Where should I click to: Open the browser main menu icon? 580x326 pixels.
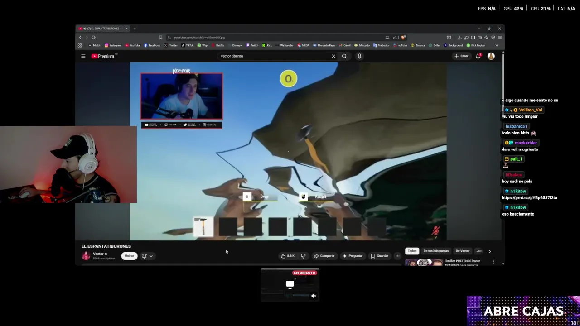point(500,38)
